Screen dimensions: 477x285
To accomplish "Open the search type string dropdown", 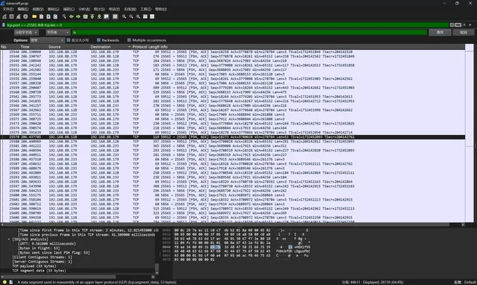I will click(58, 32).
